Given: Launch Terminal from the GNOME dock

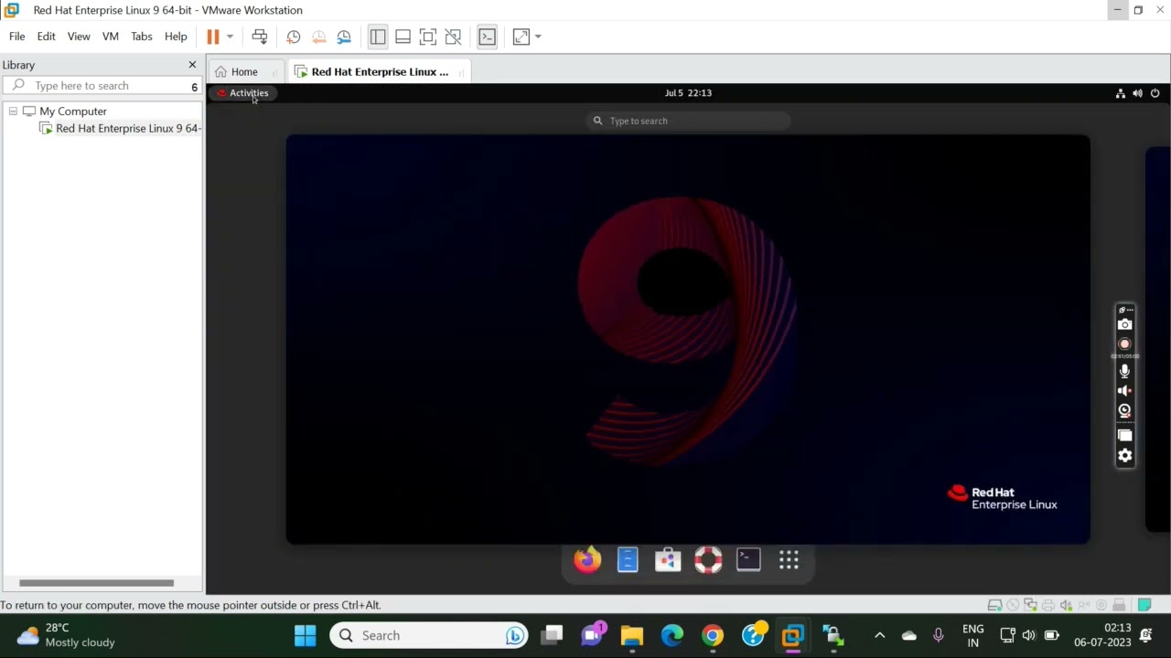Looking at the screenshot, I should [x=748, y=558].
